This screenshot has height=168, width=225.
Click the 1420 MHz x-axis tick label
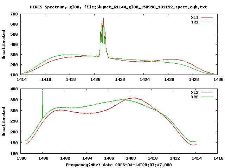[95, 79]
